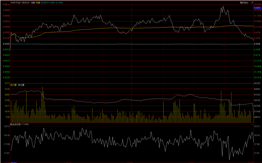Click the 0.0705 baseline price on left axis
The image size is (262, 163).
point(6,44)
